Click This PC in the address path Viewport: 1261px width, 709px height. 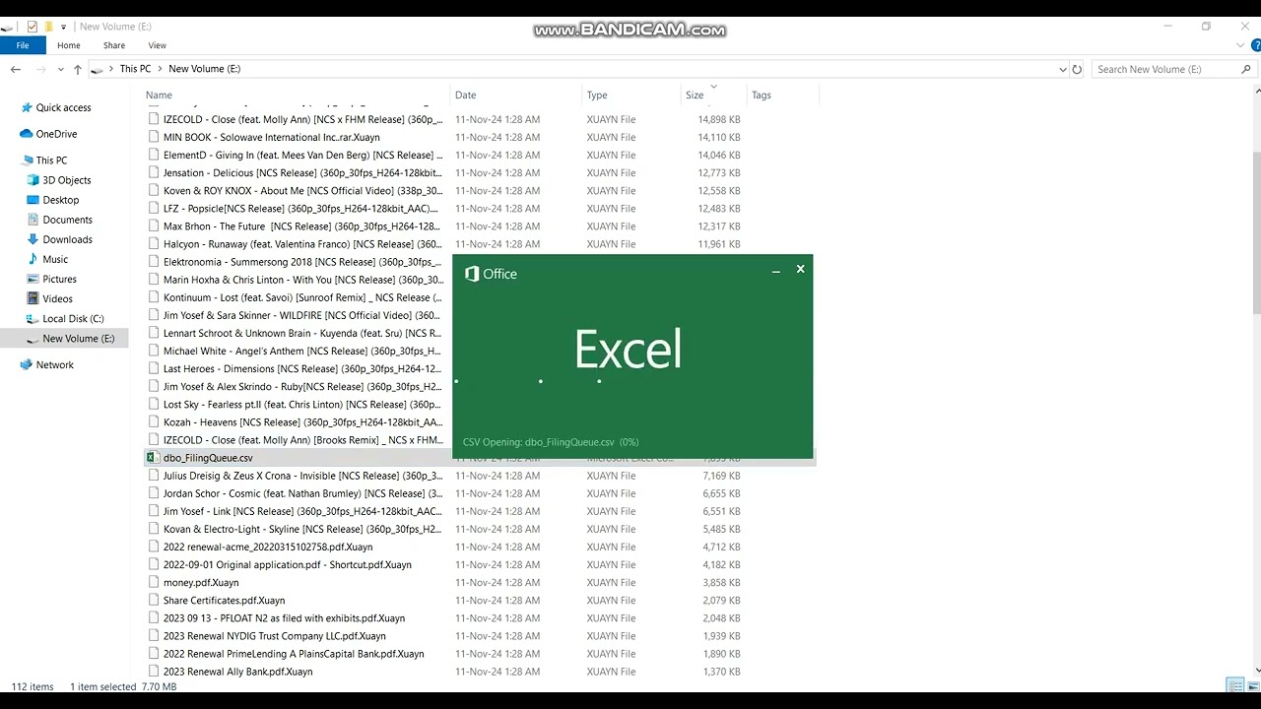pos(135,69)
